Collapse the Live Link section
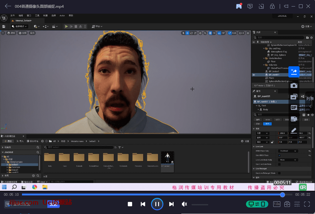Viewport: 315px width, 214px height. pos(254,146)
